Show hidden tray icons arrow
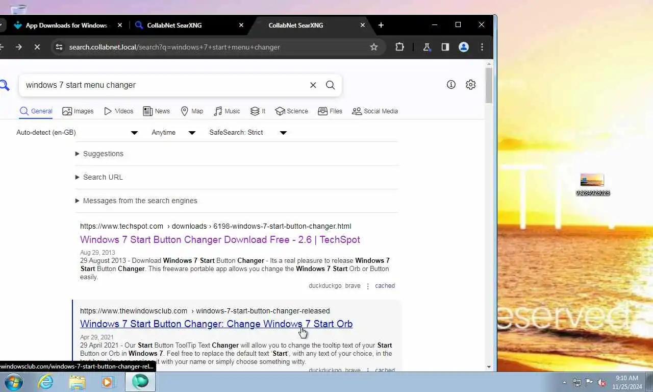The width and height of the screenshot is (653, 392). (564, 382)
